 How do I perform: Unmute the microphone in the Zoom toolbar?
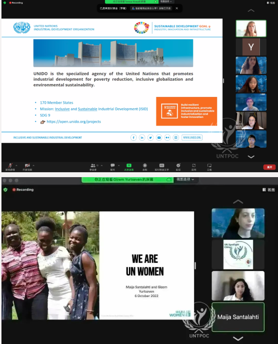coord(10,165)
